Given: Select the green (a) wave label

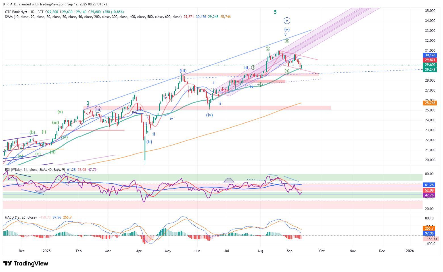Looking at the screenshot, I should pos(20,156).
